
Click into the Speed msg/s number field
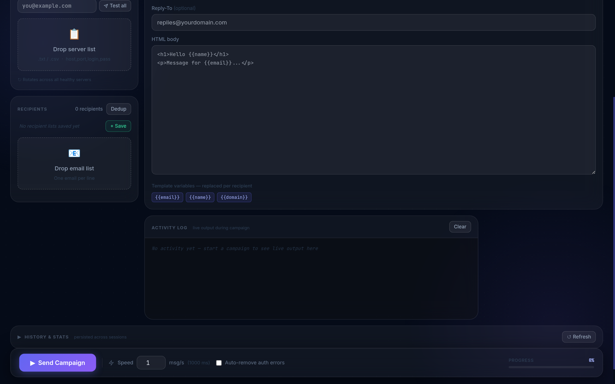coord(151,363)
